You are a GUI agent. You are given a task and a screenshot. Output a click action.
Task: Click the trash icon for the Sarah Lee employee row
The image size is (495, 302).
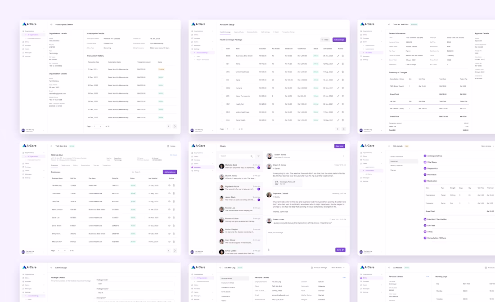(174, 218)
